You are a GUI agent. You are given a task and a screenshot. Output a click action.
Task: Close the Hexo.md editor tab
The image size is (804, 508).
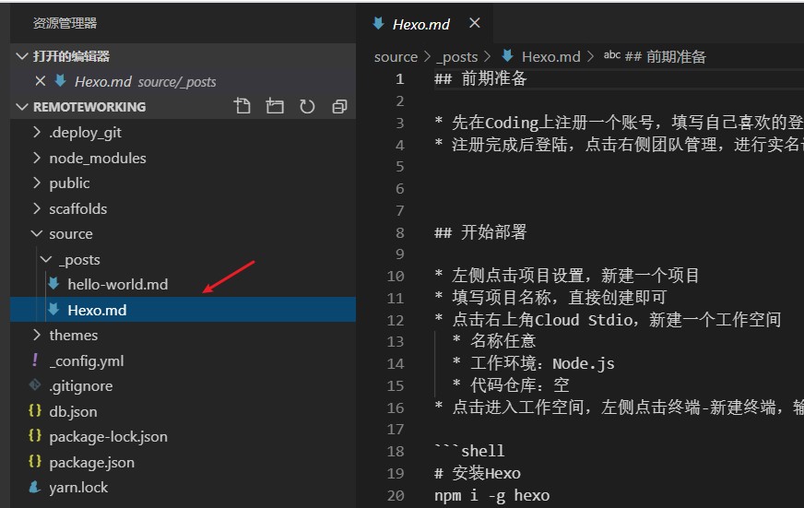474,23
